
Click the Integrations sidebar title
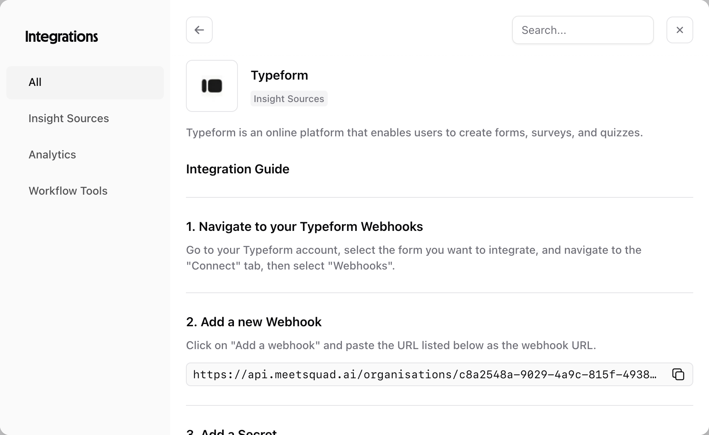tap(61, 36)
